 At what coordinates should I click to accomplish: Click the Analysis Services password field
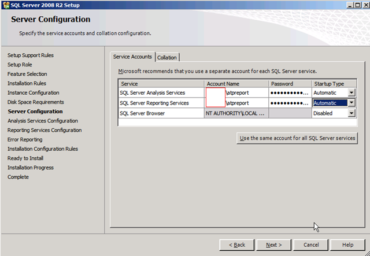(290, 93)
